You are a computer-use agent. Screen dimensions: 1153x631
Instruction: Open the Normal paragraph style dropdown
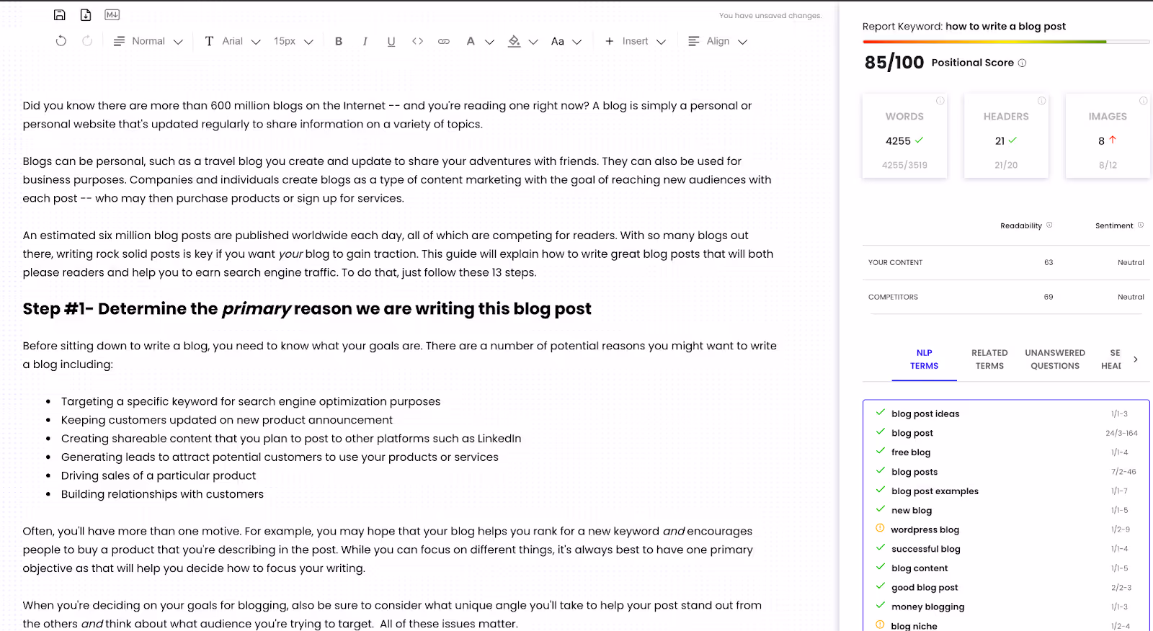[148, 41]
